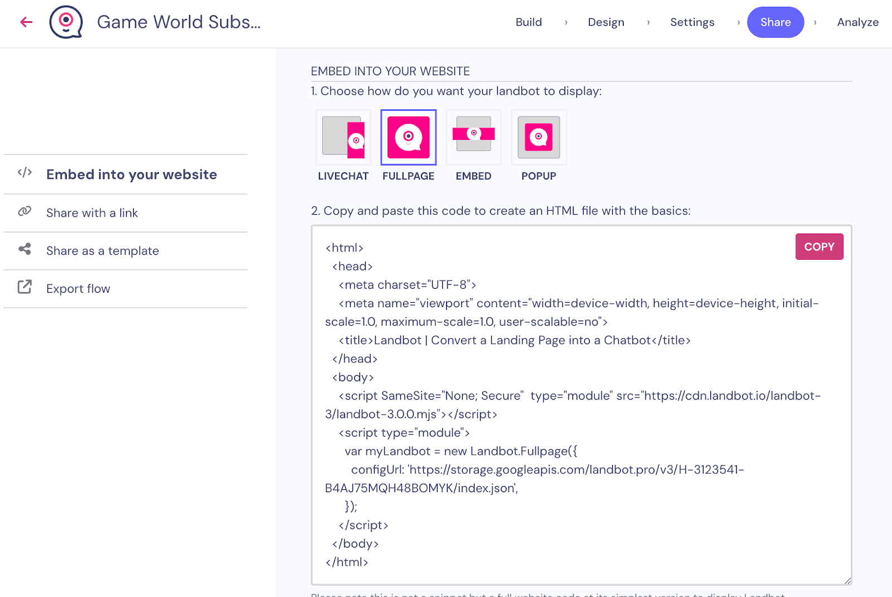Click the meta charset line in the code
Image resolution: width=892 pixels, height=597 pixels.
pos(408,285)
